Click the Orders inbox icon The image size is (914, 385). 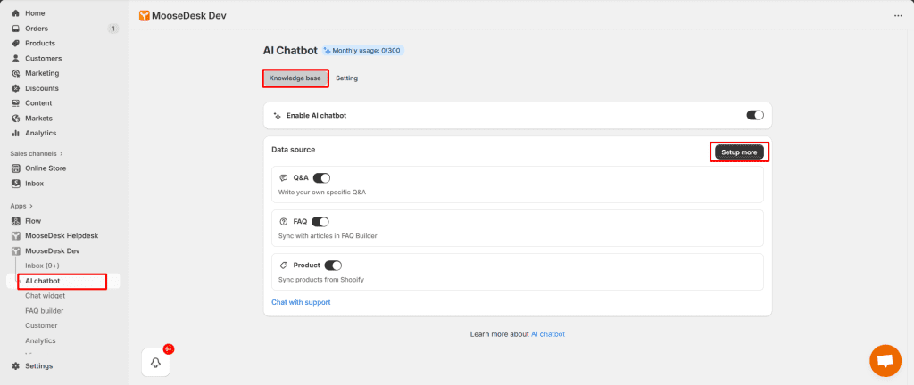pos(16,29)
